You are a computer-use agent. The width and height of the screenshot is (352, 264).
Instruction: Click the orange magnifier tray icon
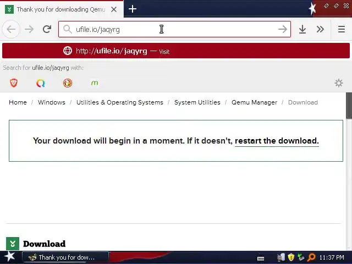click(x=311, y=257)
